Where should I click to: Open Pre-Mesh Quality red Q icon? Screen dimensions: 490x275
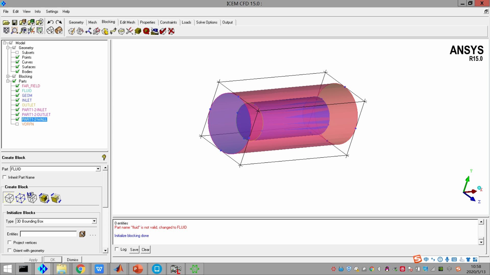[x=146, y=31]
